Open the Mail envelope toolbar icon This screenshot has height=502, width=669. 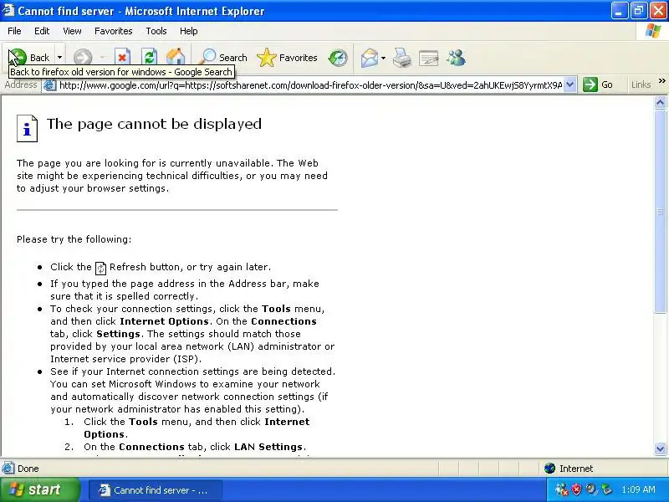369,58
